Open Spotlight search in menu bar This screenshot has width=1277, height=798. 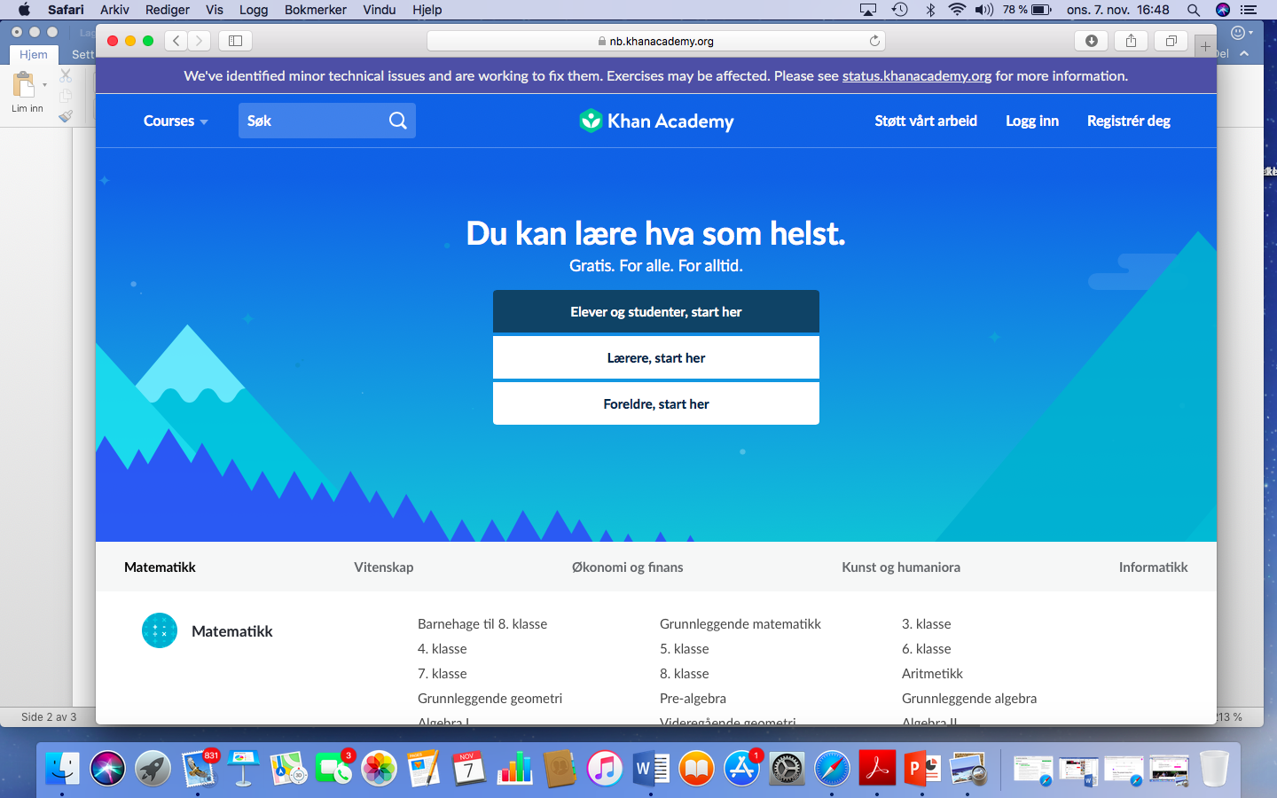click(x=1194, y=10)
